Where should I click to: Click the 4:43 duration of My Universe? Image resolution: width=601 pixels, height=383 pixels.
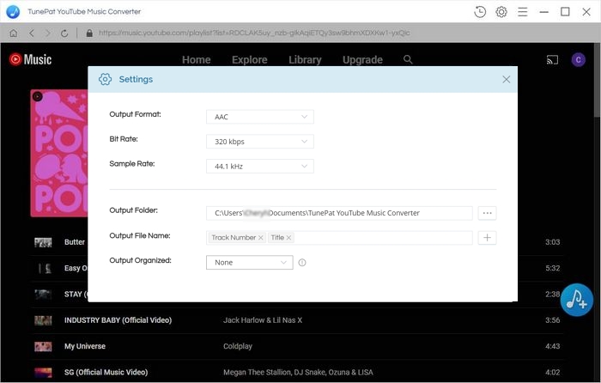552,346
